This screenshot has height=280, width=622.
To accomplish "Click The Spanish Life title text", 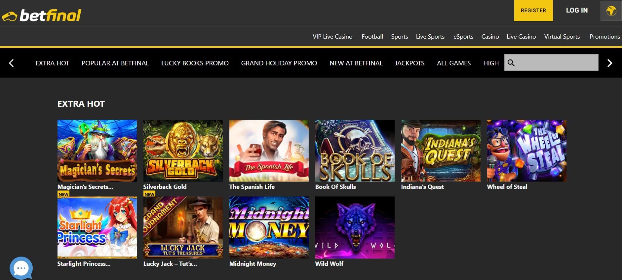I will tap(252, 187).
